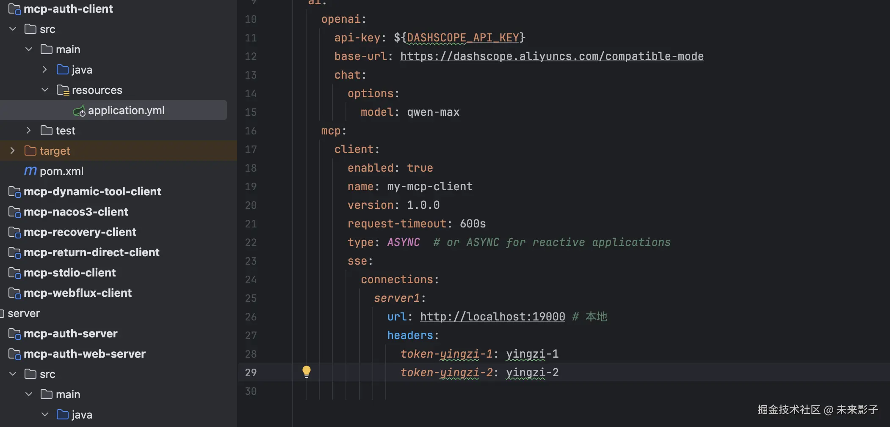Click the "token-yingzi-2" key
The height and width of the screenshot is (427, 890).
coord(447,372)
